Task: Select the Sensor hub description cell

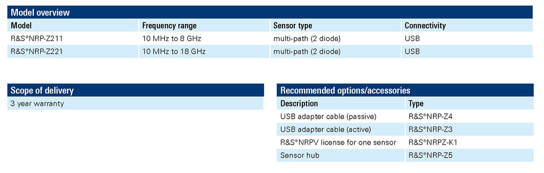Action: [x=341, y=155]
